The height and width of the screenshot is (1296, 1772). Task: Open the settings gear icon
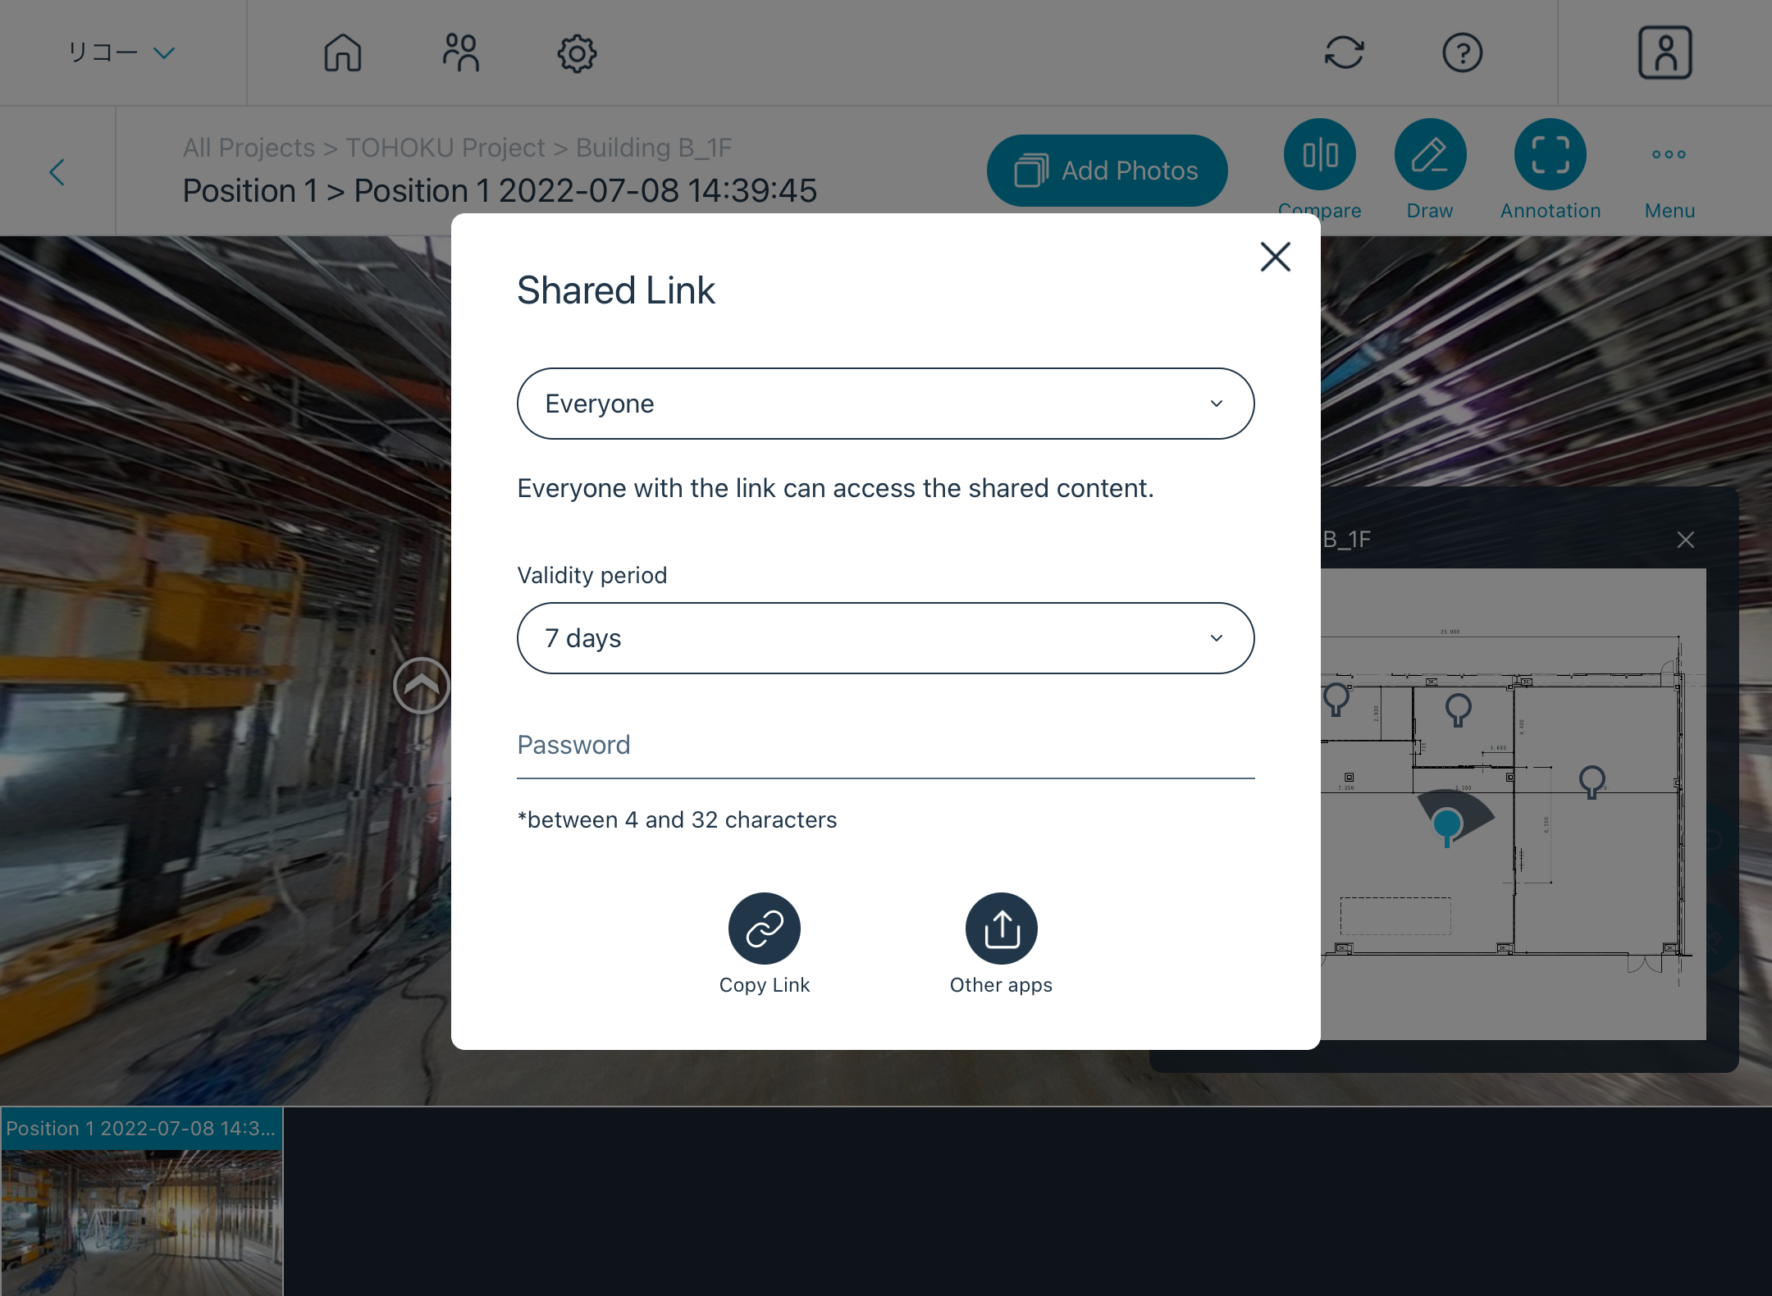pos(577,53)
